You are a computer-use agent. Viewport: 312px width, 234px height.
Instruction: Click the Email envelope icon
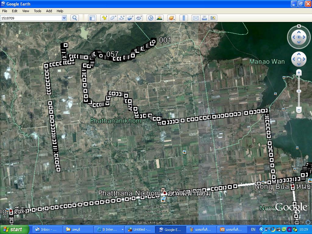tap(196, 18)
